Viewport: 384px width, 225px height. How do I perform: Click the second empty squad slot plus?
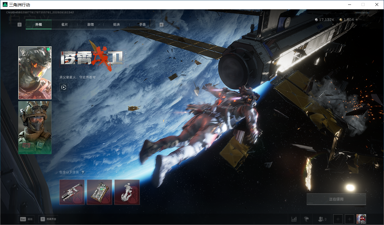tap(349, 219)
